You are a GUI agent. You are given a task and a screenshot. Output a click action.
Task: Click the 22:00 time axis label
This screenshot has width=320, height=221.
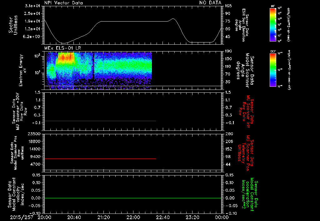point(133,217)
